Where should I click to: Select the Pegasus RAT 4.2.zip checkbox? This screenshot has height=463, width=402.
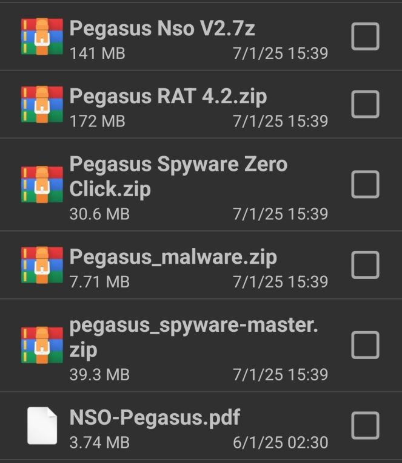tap(365, 105)
